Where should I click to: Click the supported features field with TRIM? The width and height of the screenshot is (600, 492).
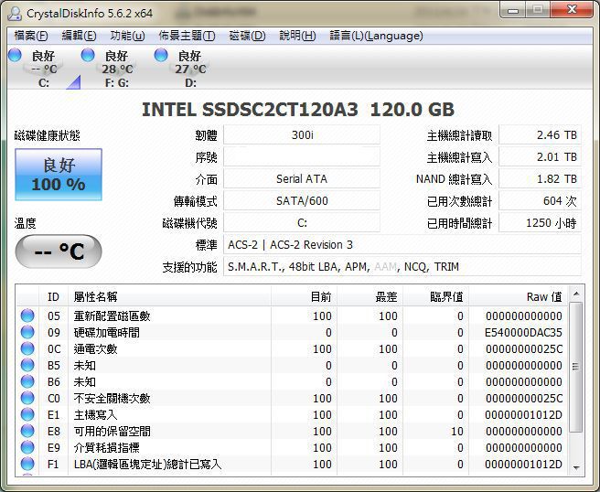[402, 267]
